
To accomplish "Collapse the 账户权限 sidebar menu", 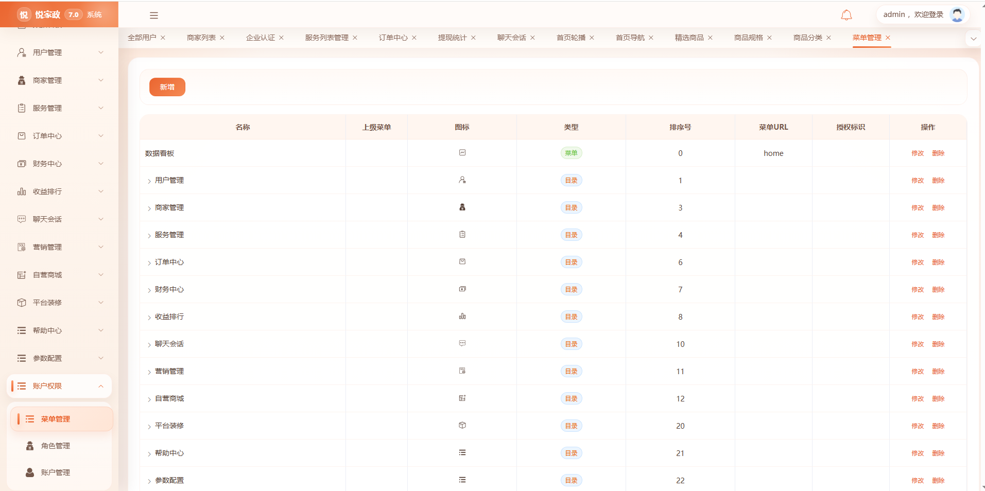I will pos(101,386).
